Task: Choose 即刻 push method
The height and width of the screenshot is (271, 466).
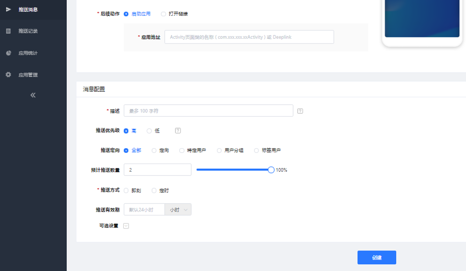Action: click(126, 191)
